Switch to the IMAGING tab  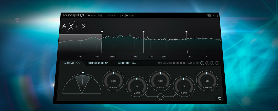pyautogui.click(x=72, y=63)
